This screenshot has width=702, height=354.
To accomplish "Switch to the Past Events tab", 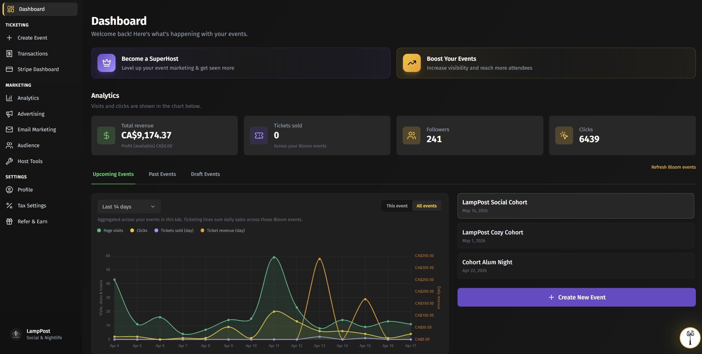I will click(162, 174).
